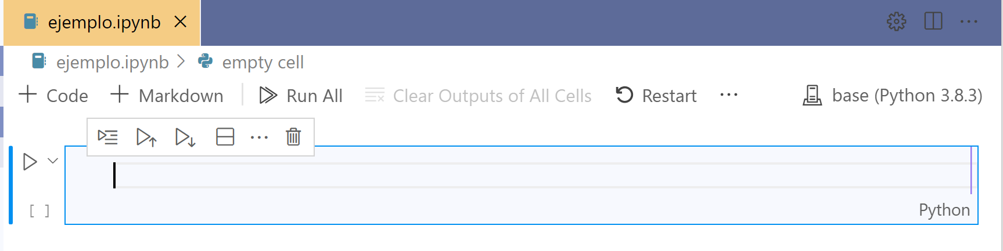This screenshot has width=1003, height=251.
Task: Add a new Code cell
Action: (x=53, y=95)
